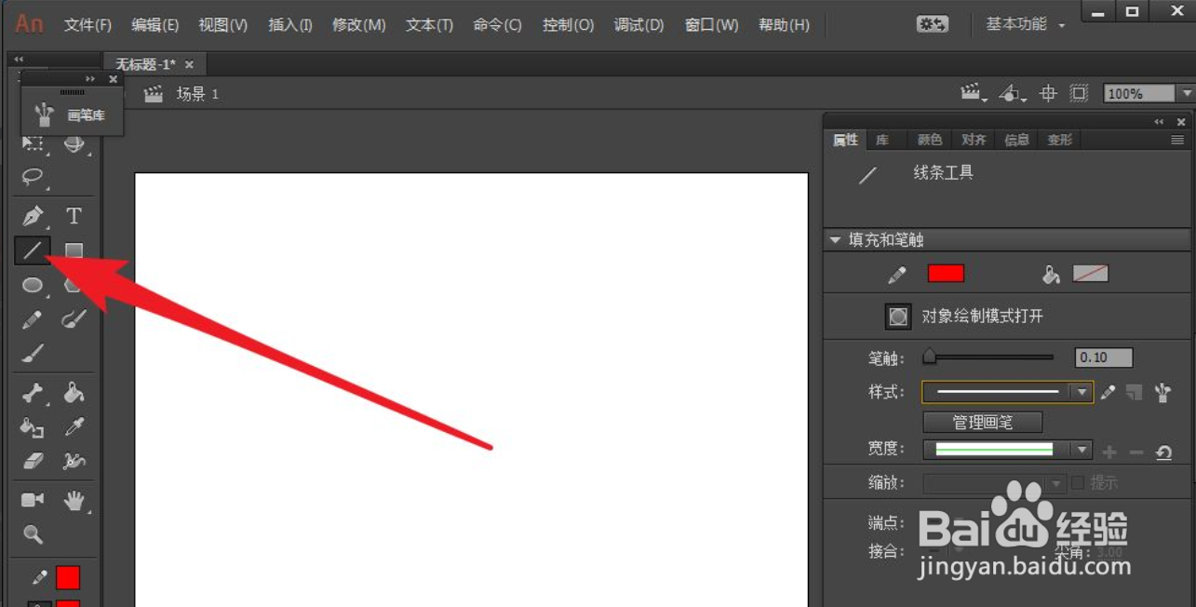
Task: Open the 文本(T) menu
Action: click(x=429, y=25)
